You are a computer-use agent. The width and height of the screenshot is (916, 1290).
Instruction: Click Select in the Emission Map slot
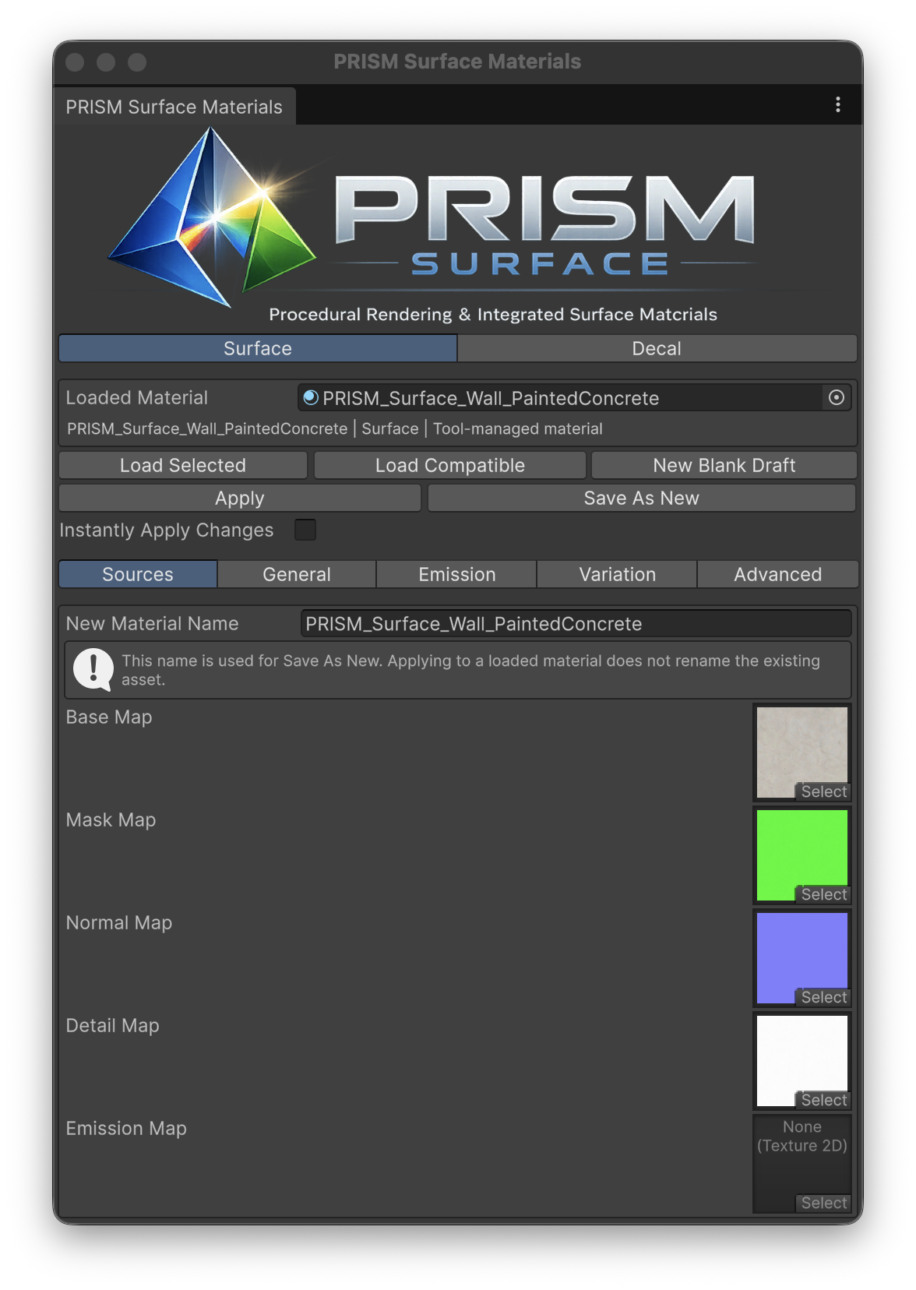[823, 1203]
